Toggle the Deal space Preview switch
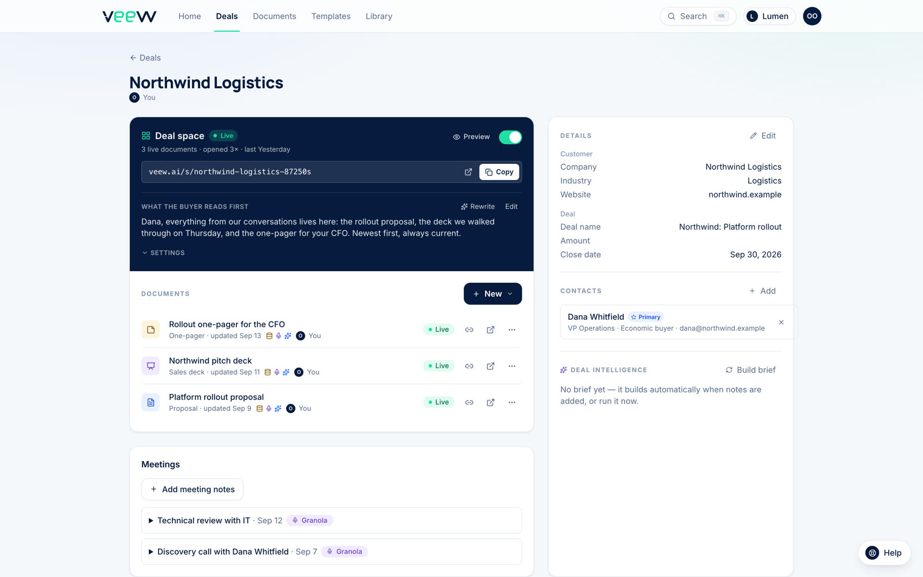This screenshot has height=577, width=923. 511,137
